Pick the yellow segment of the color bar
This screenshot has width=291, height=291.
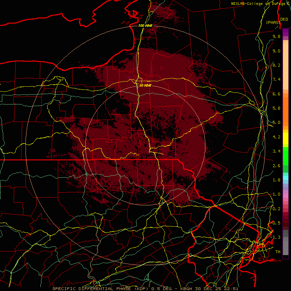[286, 138]
